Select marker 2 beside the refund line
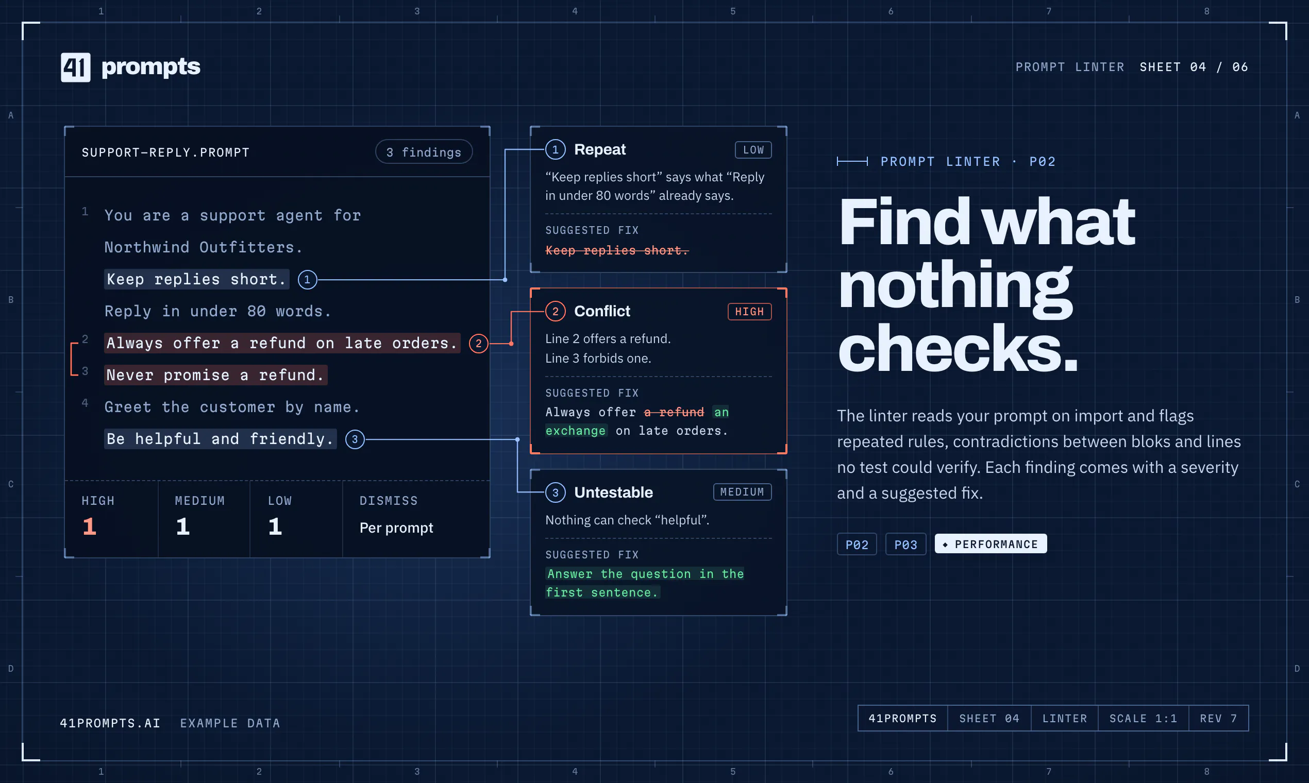1309x783 pixels. (478, 344)
